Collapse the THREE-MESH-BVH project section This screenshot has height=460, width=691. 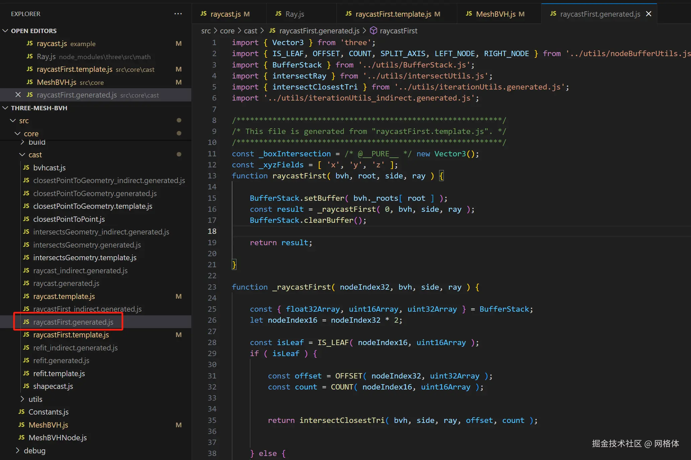point(5,108)
